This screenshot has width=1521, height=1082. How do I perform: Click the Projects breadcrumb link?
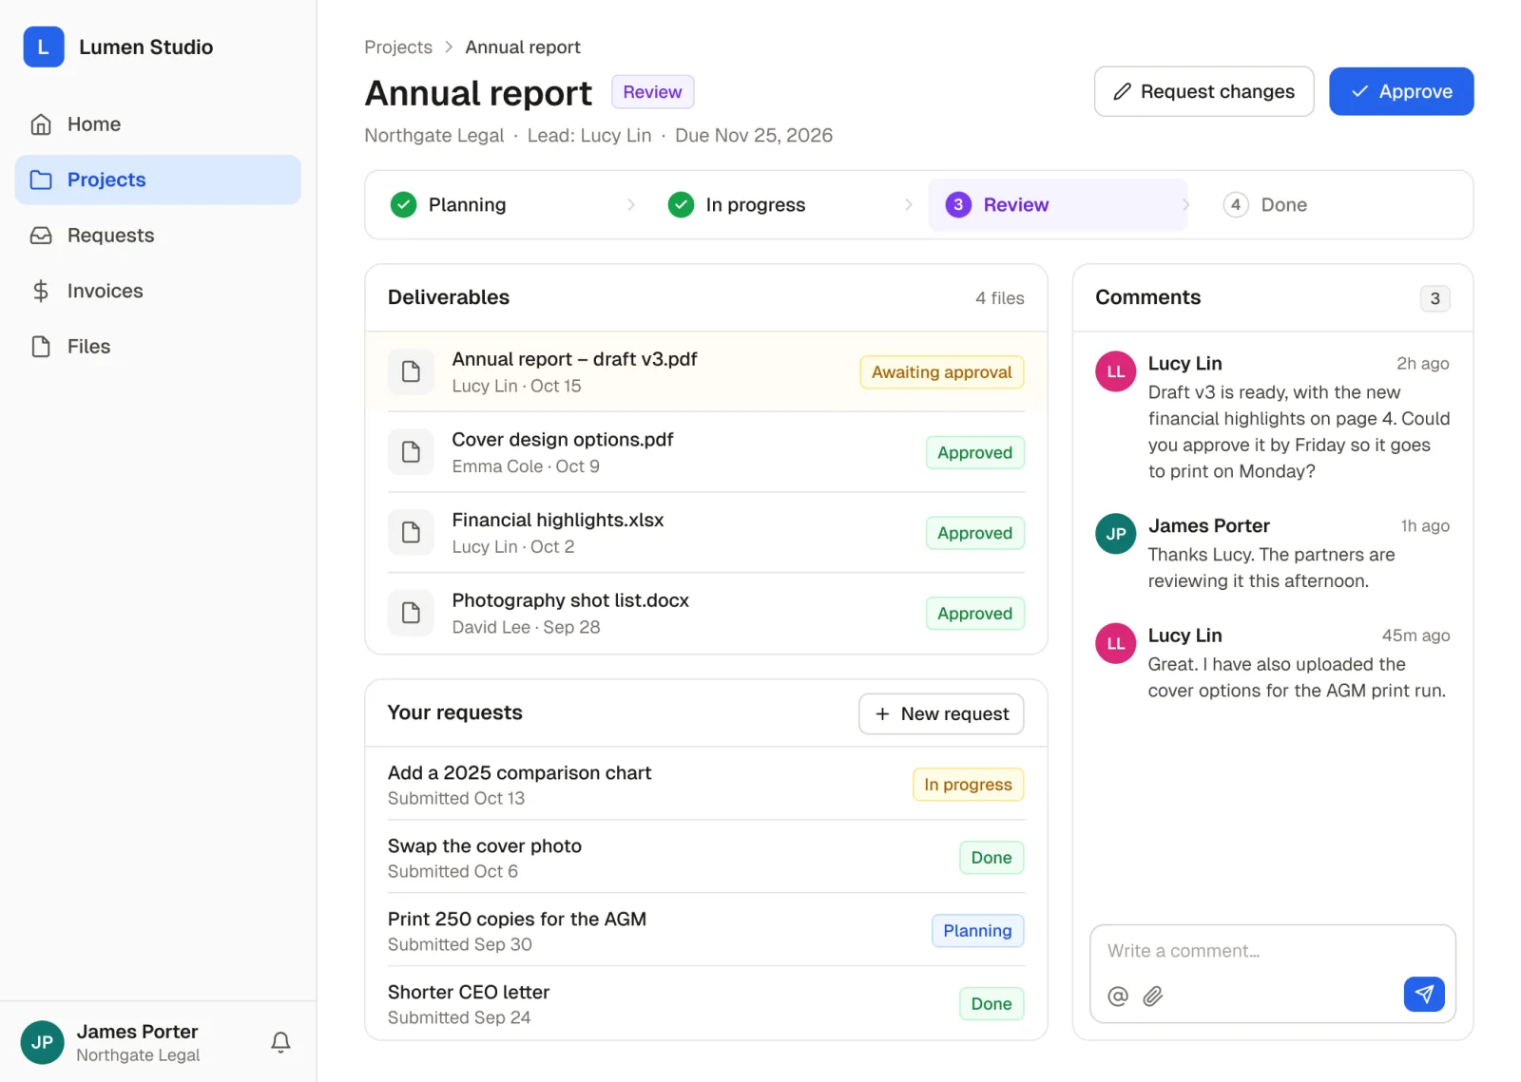pyautogui.click(x=398, y=47)
